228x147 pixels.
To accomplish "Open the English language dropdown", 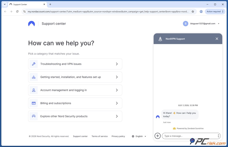I will 139,136.
